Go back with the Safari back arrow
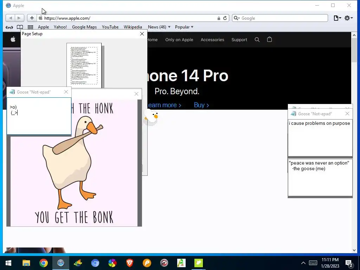Image resolution: width=360 pixels, height=270 pixels. pos(10,18)
